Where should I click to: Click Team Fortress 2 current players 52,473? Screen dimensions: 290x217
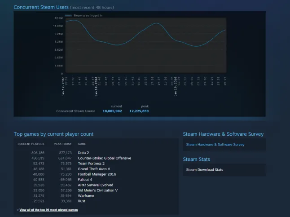click(39, 164)
